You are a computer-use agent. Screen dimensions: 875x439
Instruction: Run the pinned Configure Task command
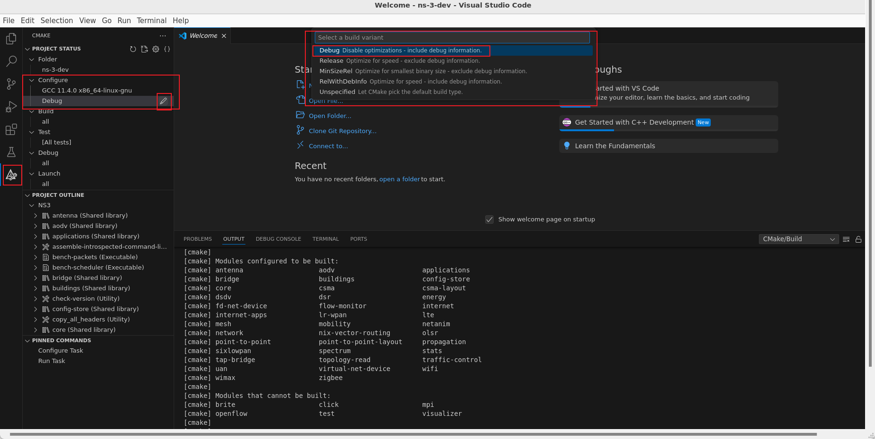click(x=60, y=351)
